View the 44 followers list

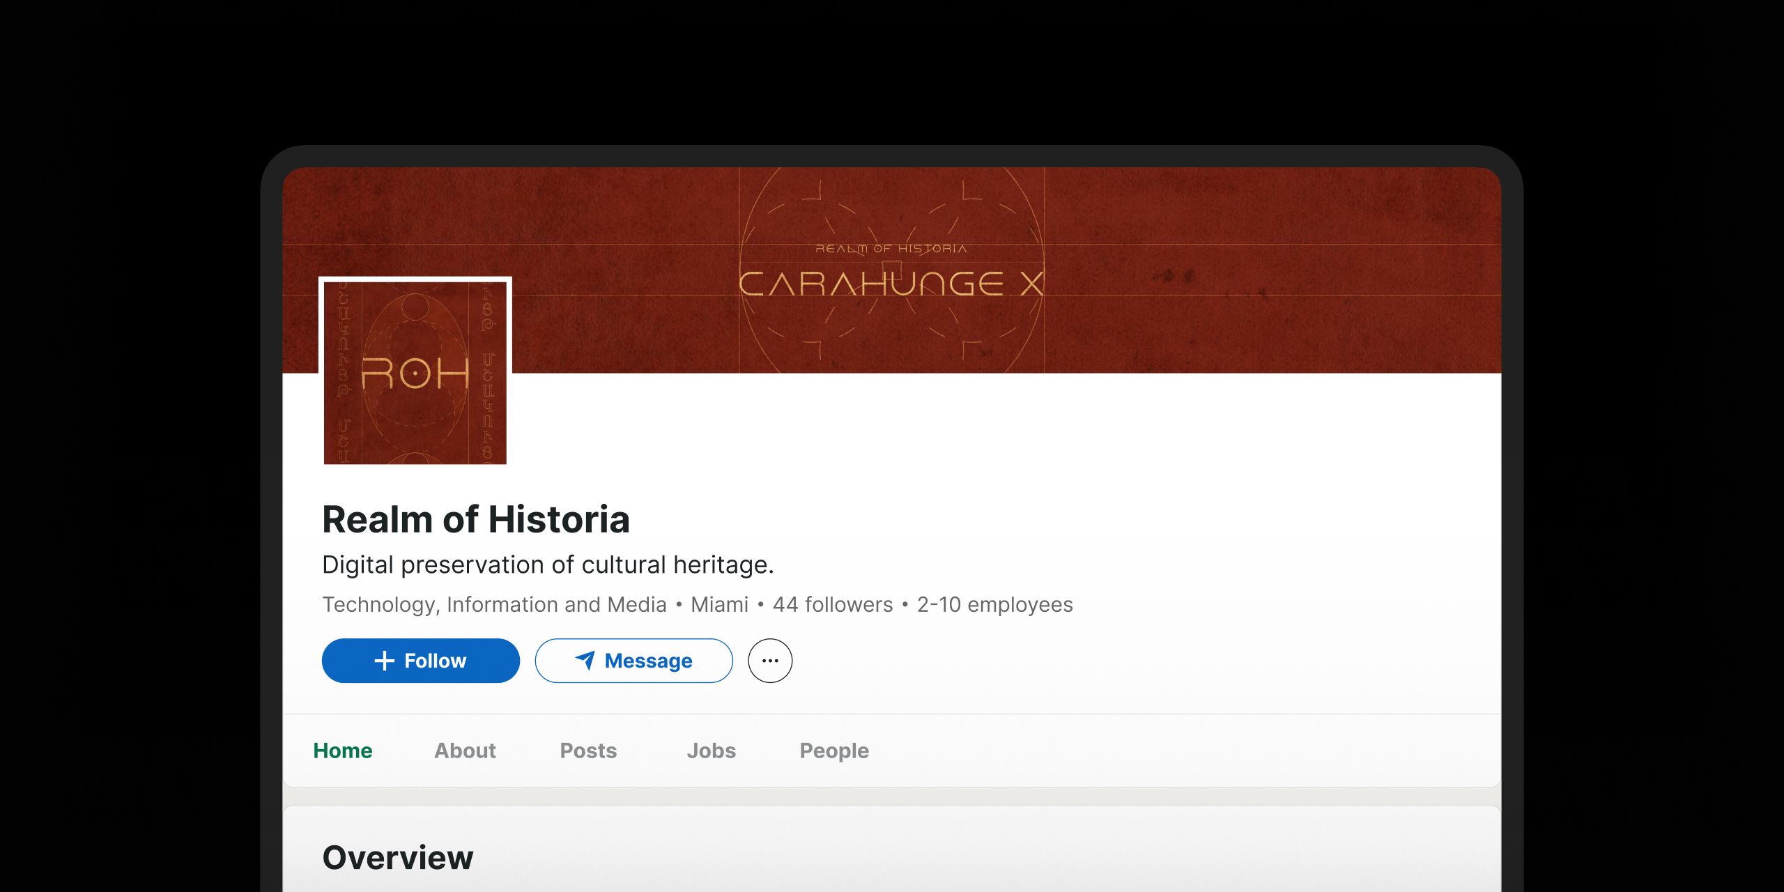832,604
